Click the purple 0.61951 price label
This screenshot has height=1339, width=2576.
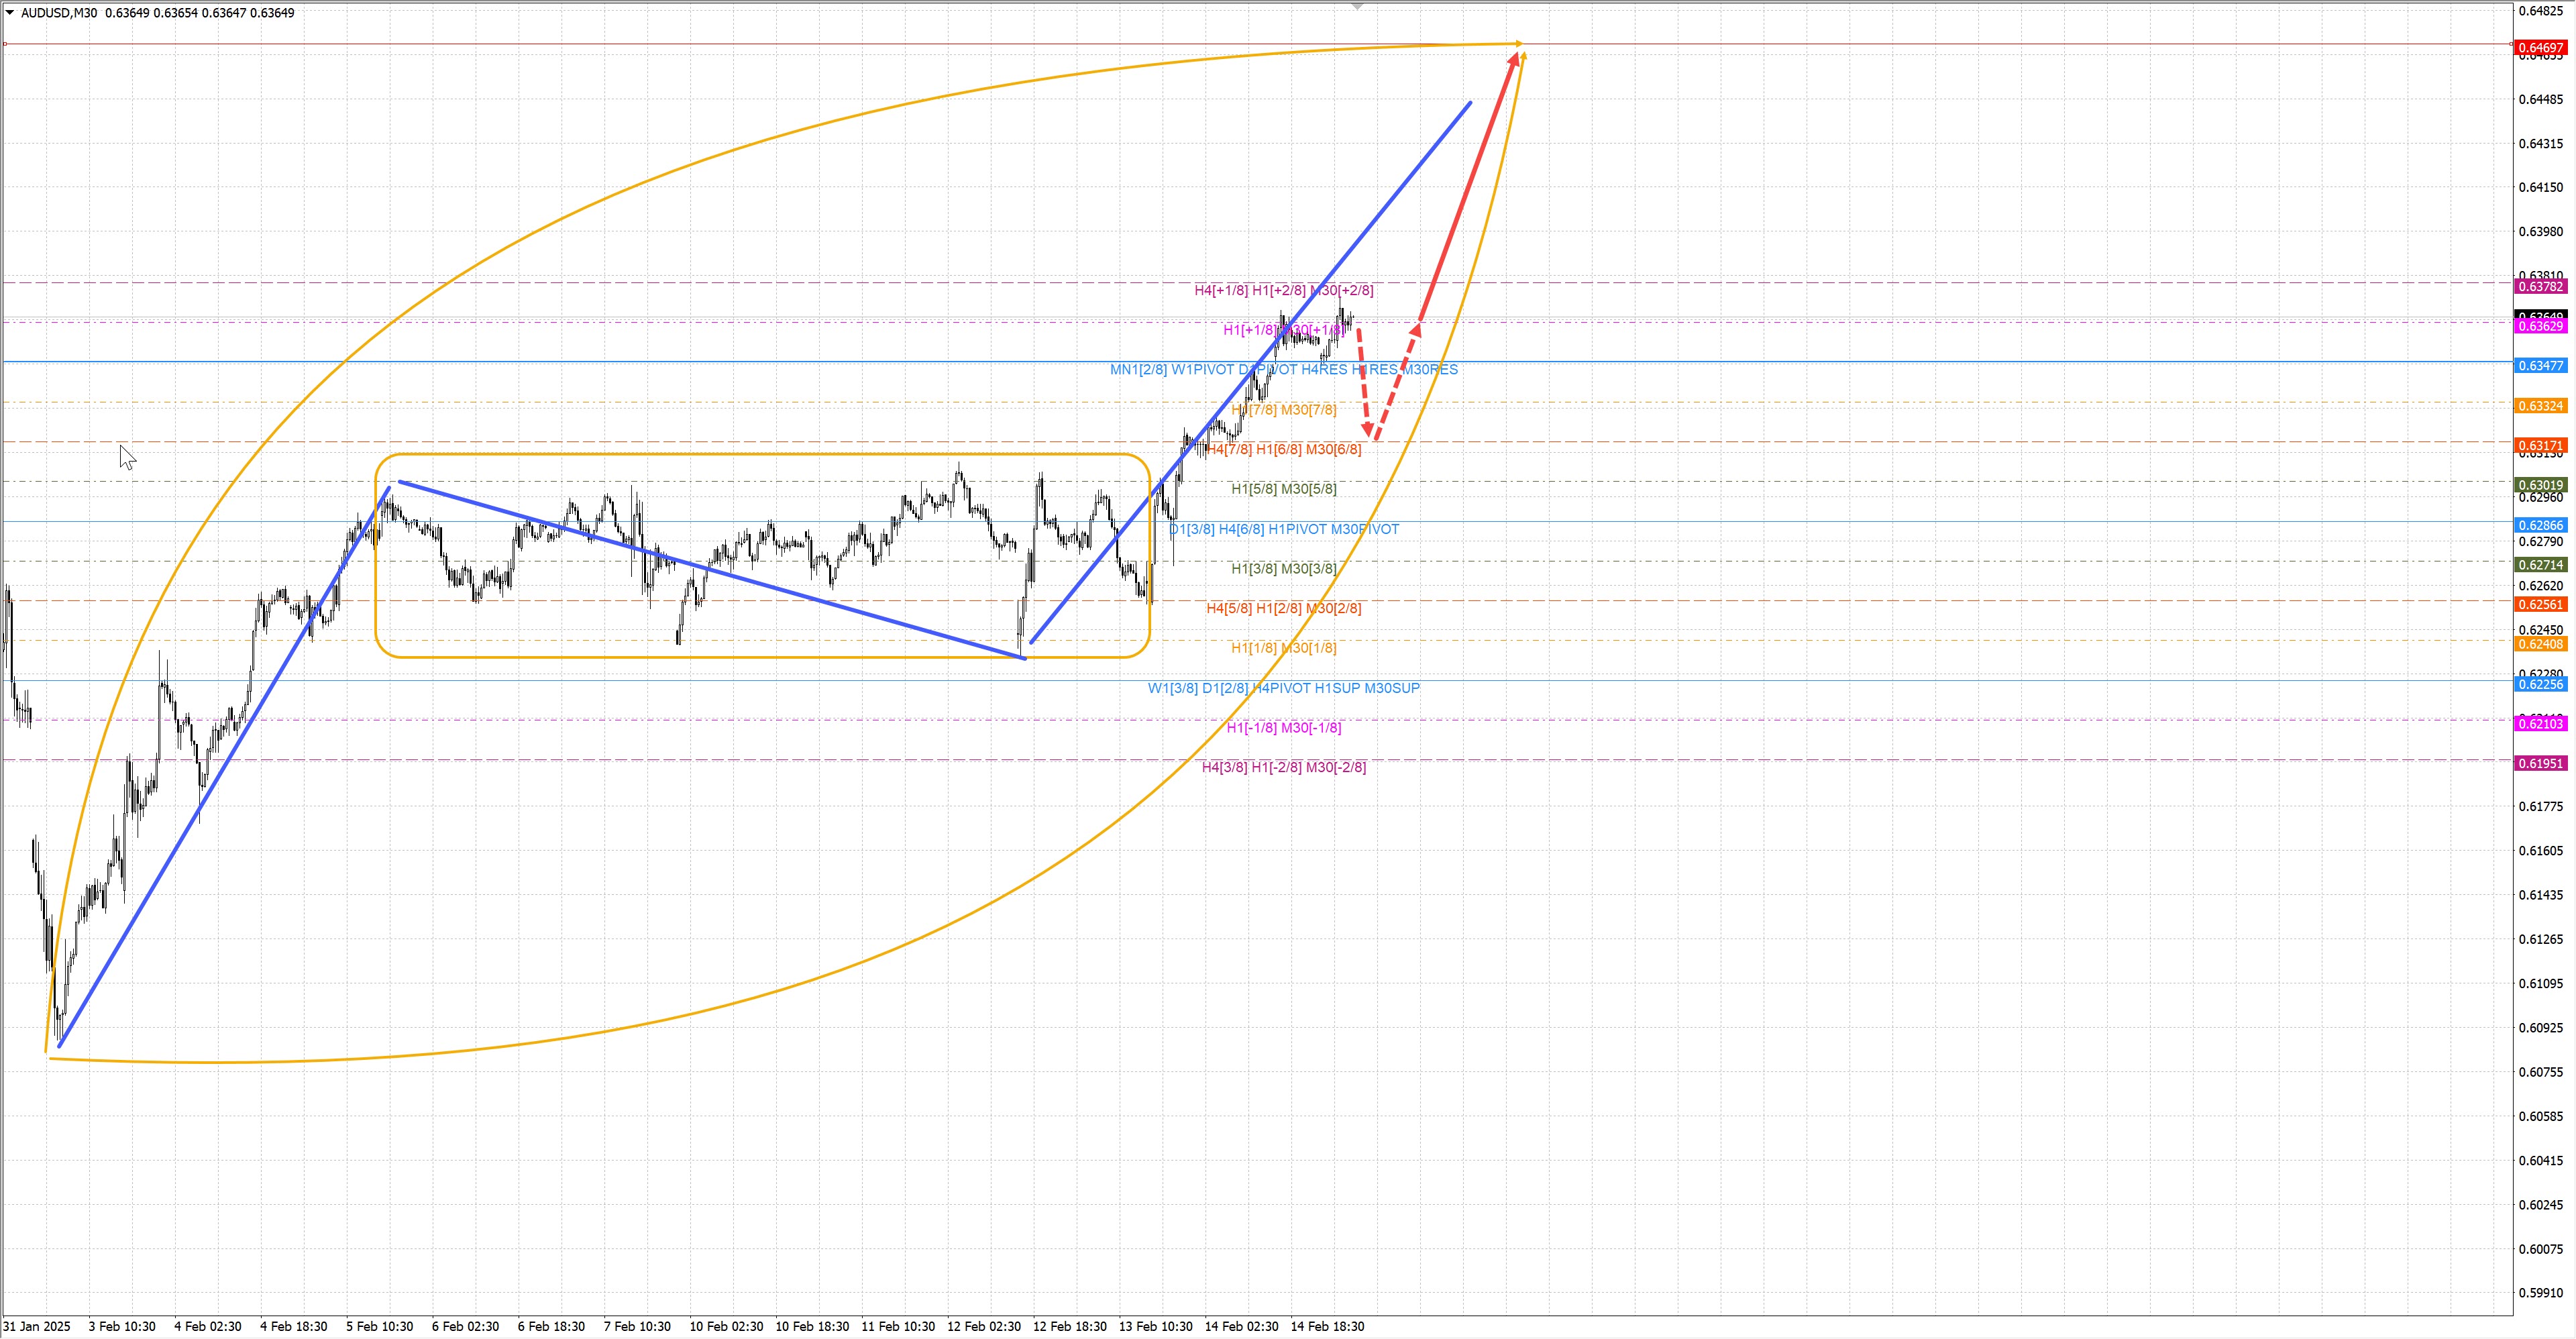2540,764
